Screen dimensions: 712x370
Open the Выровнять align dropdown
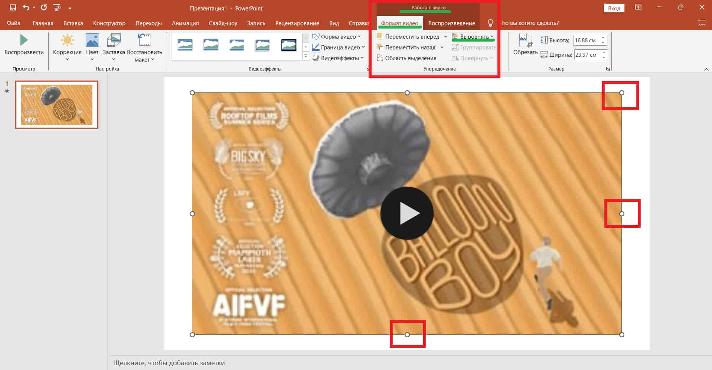coord(473,36)
